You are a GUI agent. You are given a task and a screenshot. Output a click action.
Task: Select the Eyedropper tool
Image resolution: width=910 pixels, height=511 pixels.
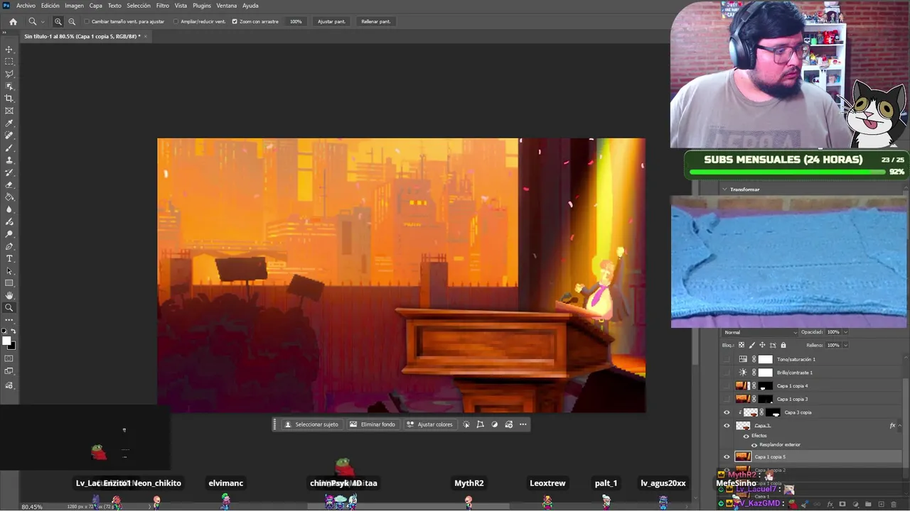9,123
